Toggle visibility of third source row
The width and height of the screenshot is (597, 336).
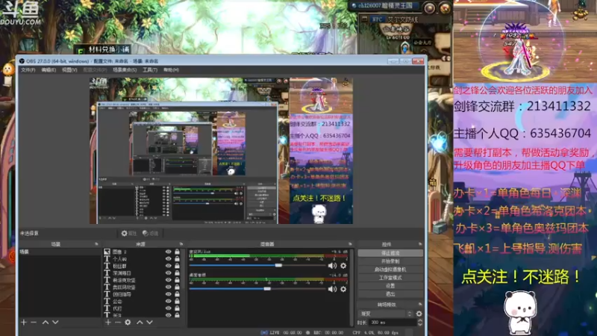(169, 266)
